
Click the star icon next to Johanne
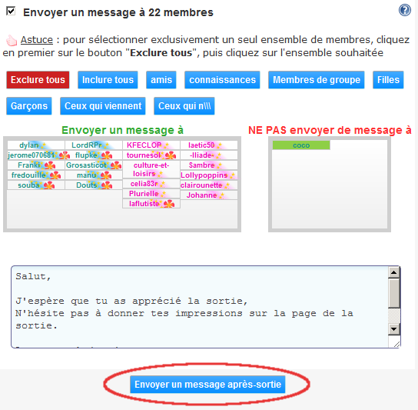(x=222, y=195)
